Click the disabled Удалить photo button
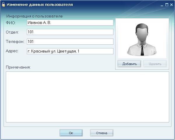The width and height of the screenshot is (175, 140). click(155, 64)
